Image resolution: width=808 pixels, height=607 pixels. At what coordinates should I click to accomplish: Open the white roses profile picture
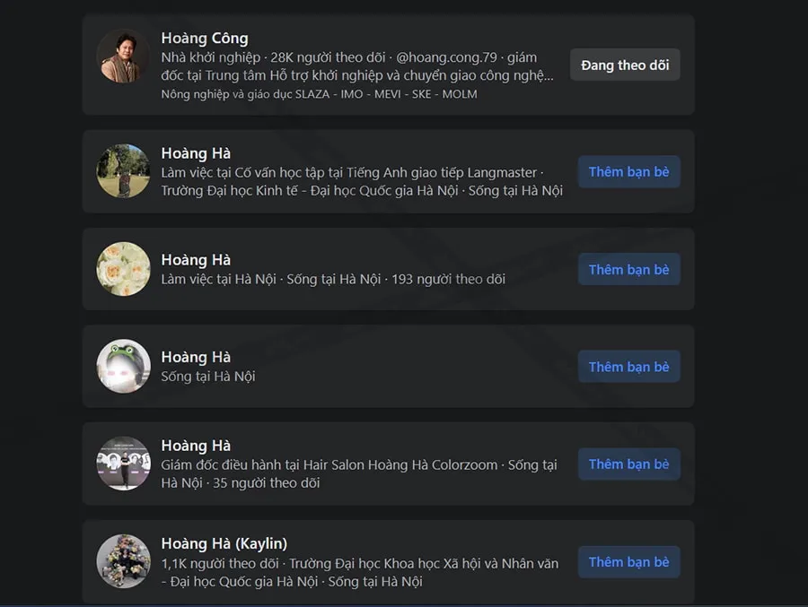point(123,269)
